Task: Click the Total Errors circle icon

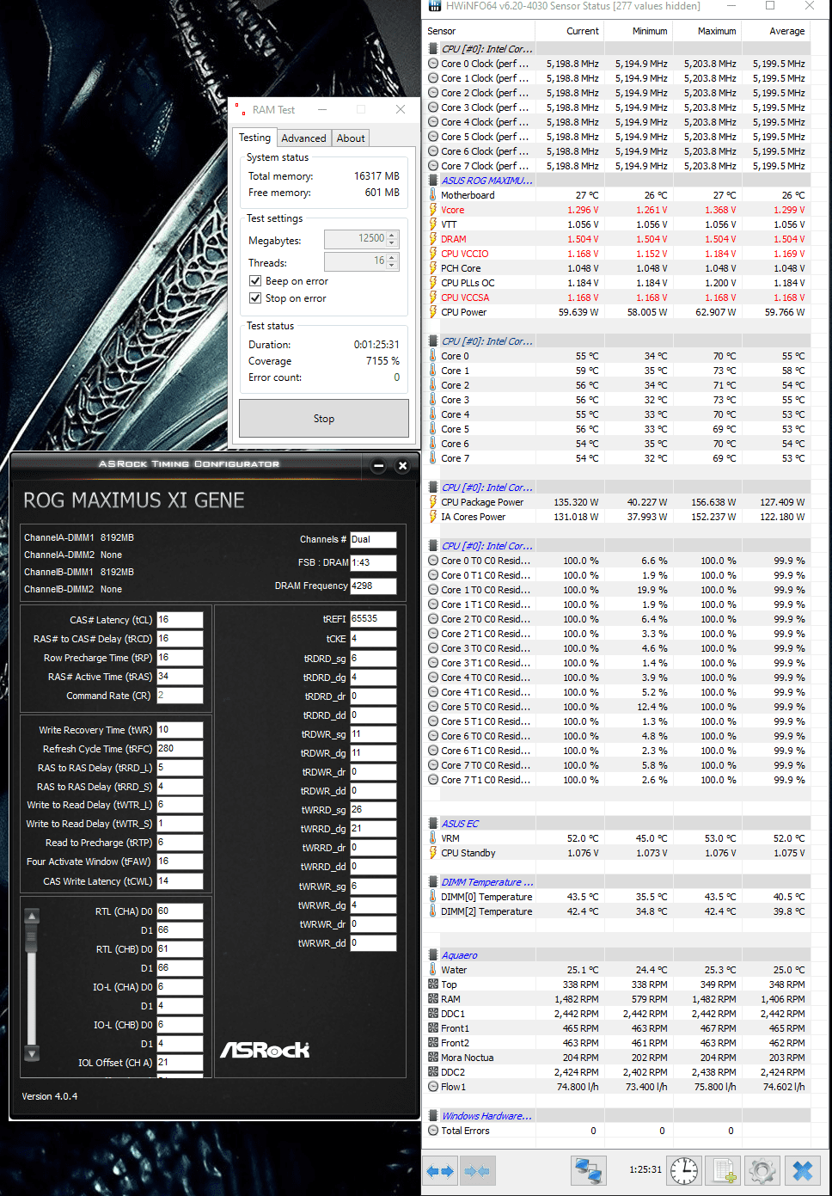Action: point(433,1131)
